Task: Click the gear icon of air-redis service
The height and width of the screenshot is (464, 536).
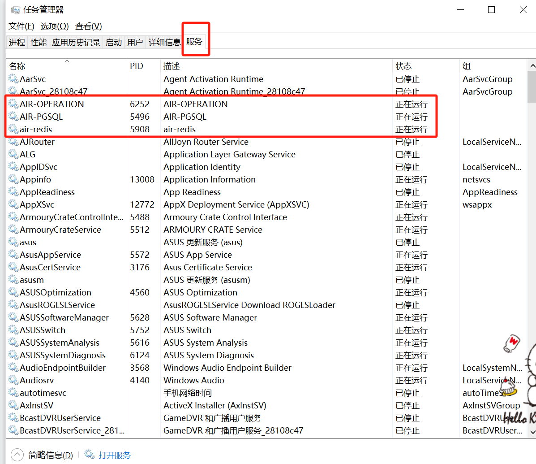Action: coord(13,129)
